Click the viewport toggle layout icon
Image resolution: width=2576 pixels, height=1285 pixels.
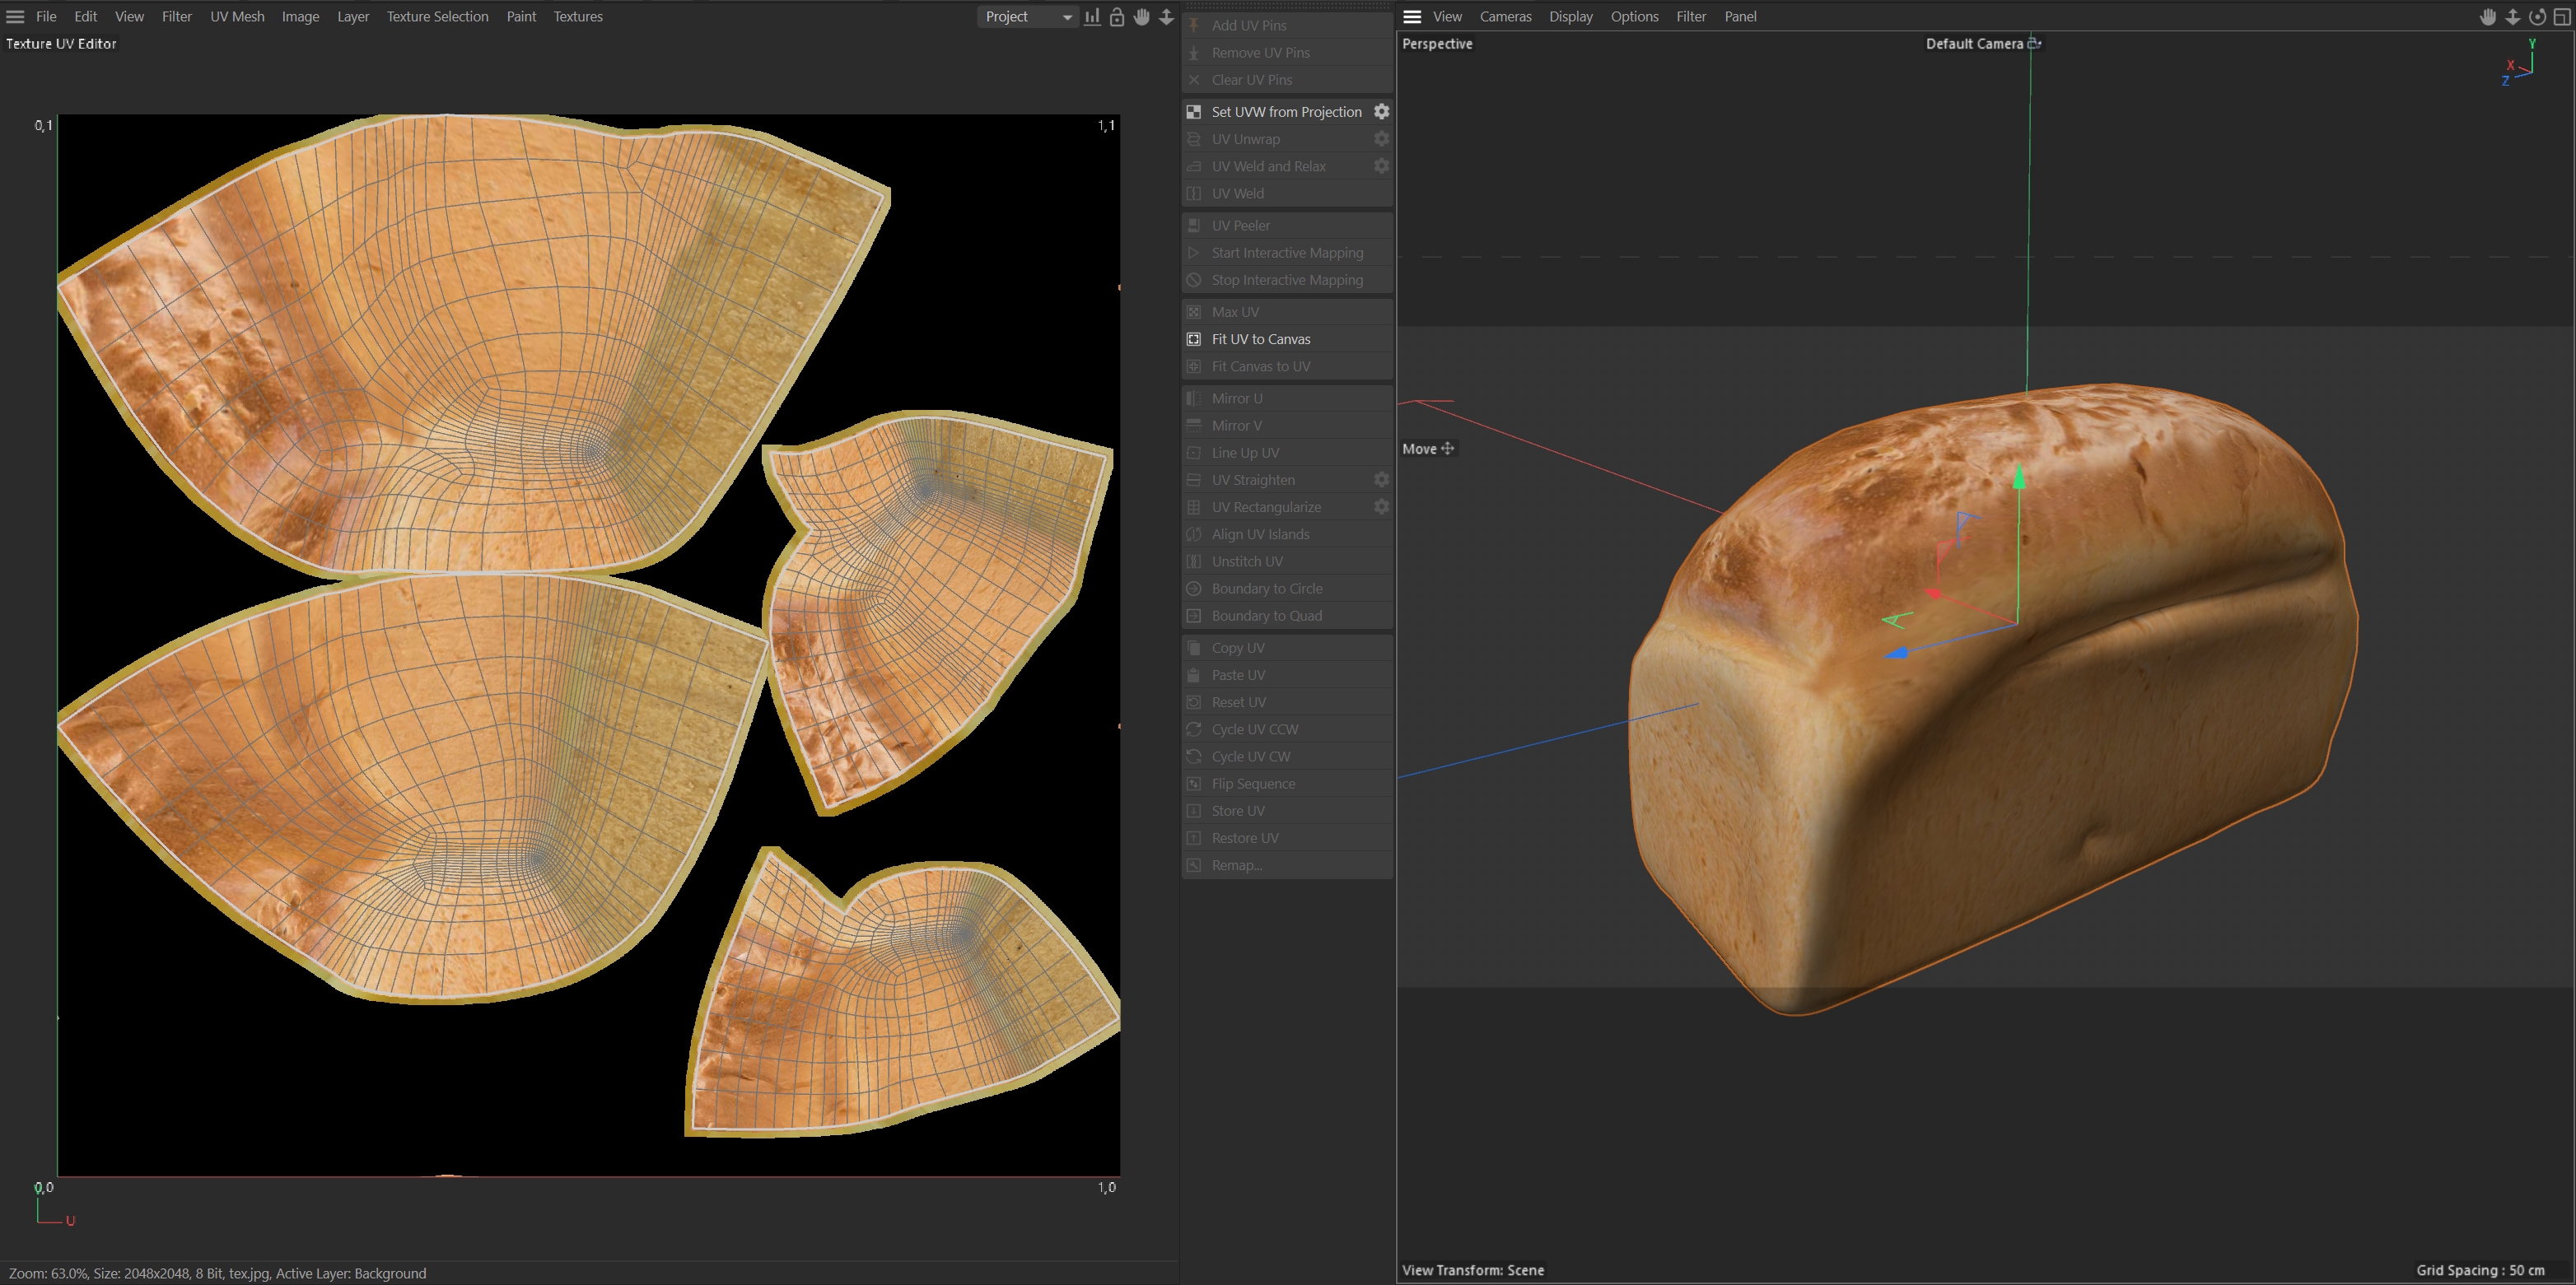click(2561, 17)
